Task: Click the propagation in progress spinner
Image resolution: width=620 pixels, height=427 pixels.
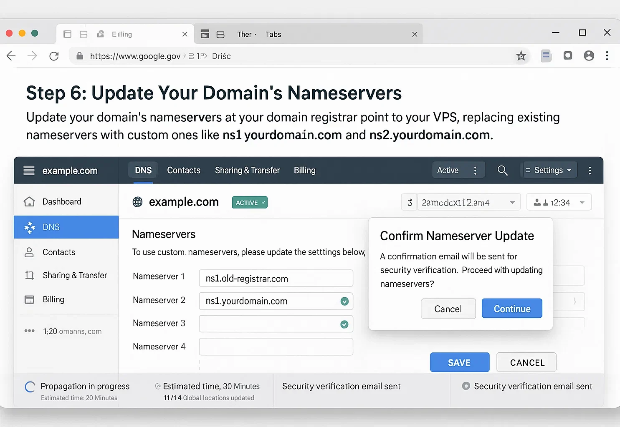Action: 30,387
